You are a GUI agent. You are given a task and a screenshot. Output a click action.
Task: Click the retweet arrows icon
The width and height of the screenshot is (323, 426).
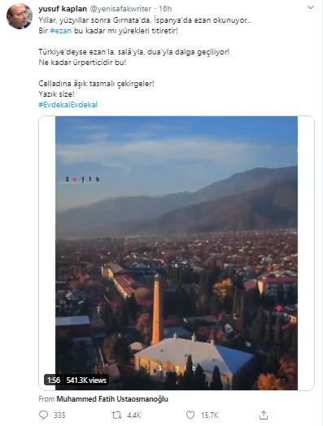[116, 415]
